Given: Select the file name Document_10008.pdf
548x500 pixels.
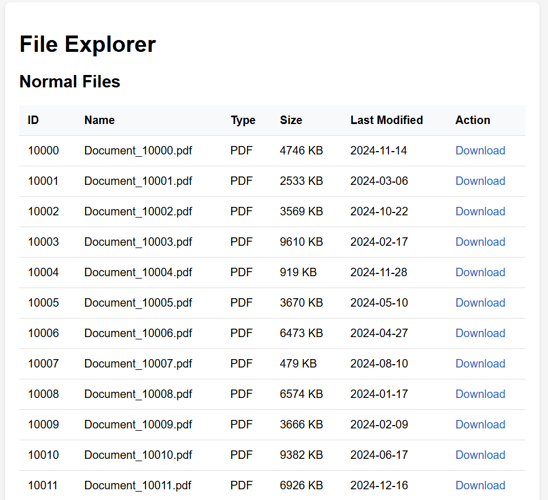Looking at the screenshot, I should tap(138, 394).
